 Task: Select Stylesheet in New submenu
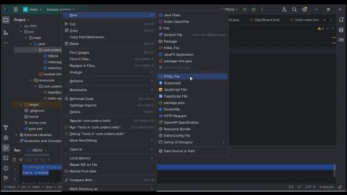(192, 83)
